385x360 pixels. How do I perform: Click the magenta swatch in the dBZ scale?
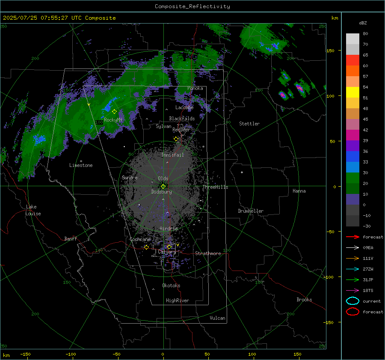pos(352,135)
